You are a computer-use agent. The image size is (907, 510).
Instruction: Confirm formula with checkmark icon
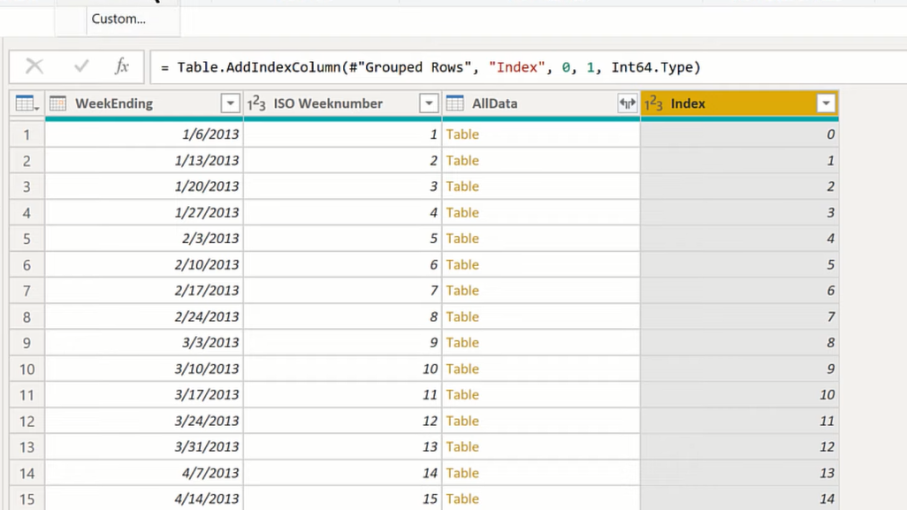(x=81, y=66)
